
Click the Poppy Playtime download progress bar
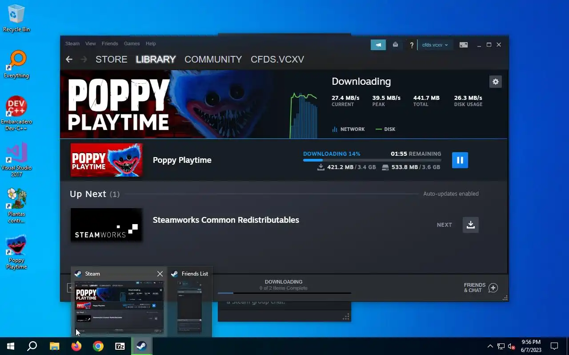pos(372,160)
